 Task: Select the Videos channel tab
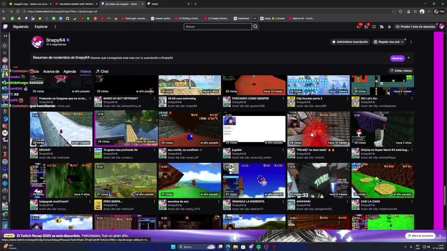[x=85, y=71]
